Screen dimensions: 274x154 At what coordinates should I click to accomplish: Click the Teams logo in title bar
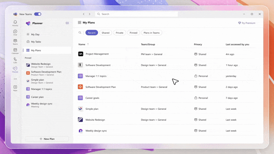(15, 14)
